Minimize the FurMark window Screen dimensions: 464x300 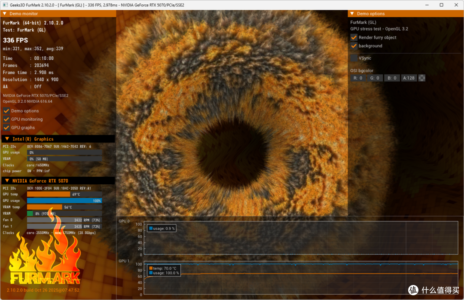click(x=427, y=5)
